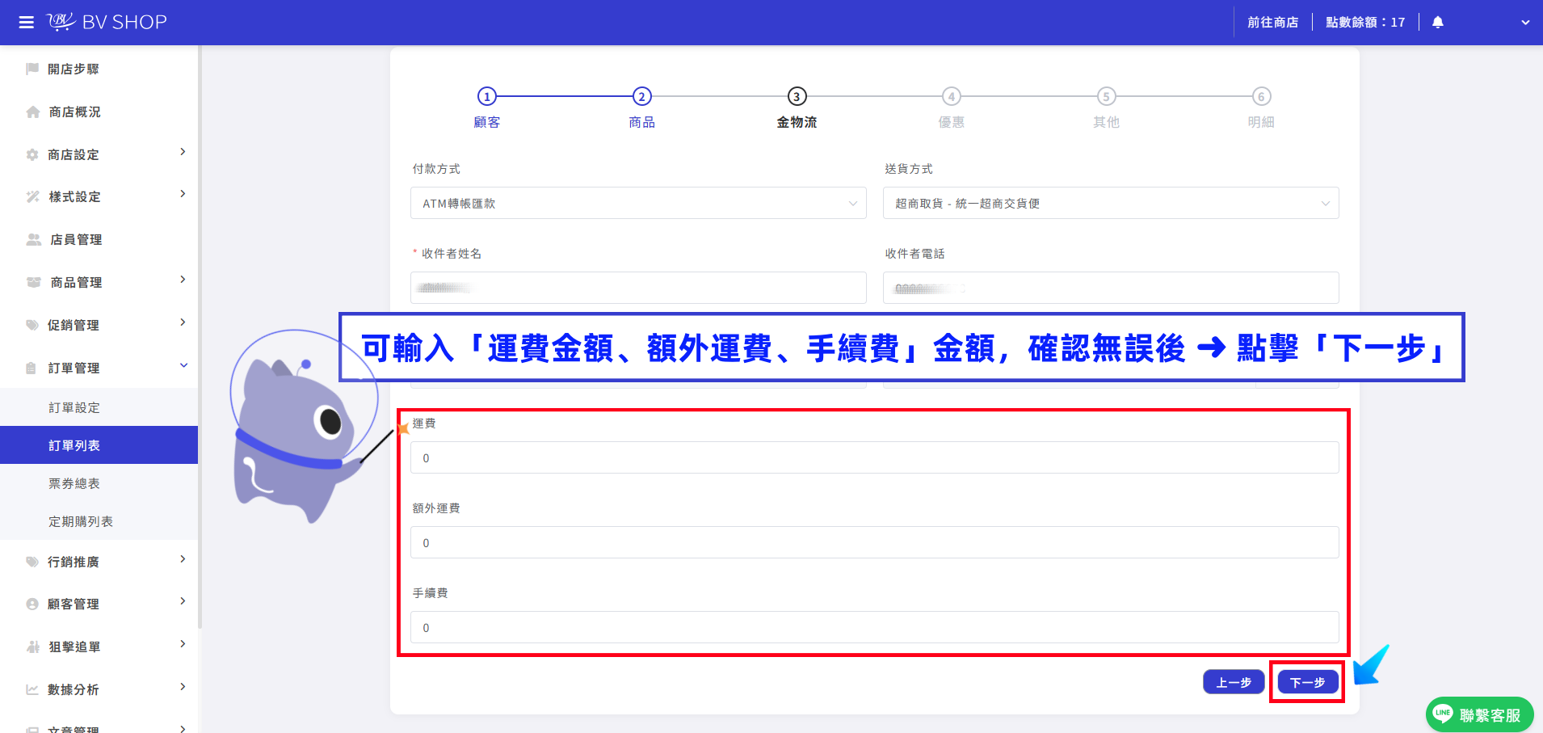Click the flag icon beside 開店步驟
The height and width of the screenshot is (733, 1543).
point(32,69)
